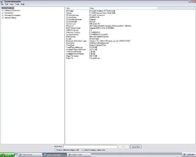Image resolution: width=196 pixels, height=157 pixels.
Task: Select Components in the tree
Action: [x=9, y=13]
